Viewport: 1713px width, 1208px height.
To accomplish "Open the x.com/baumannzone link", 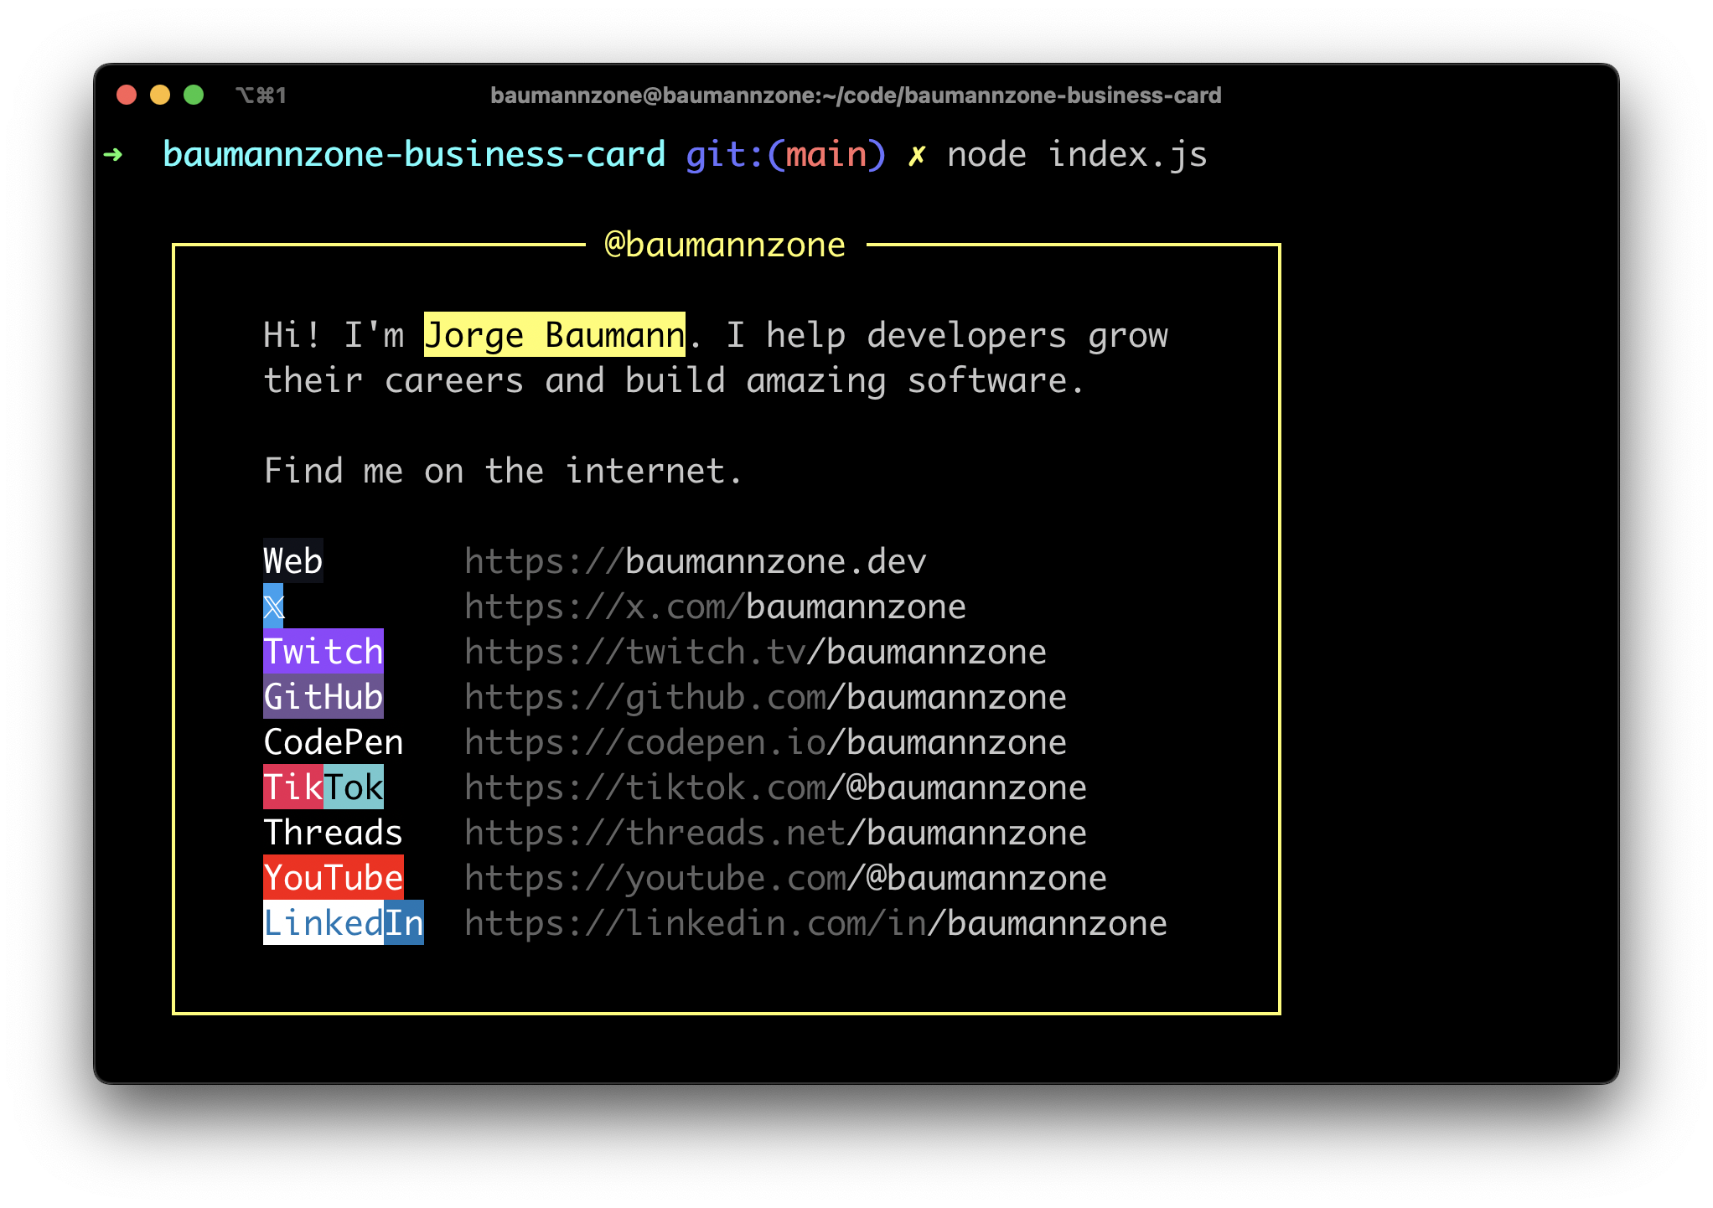I will 715,607.
